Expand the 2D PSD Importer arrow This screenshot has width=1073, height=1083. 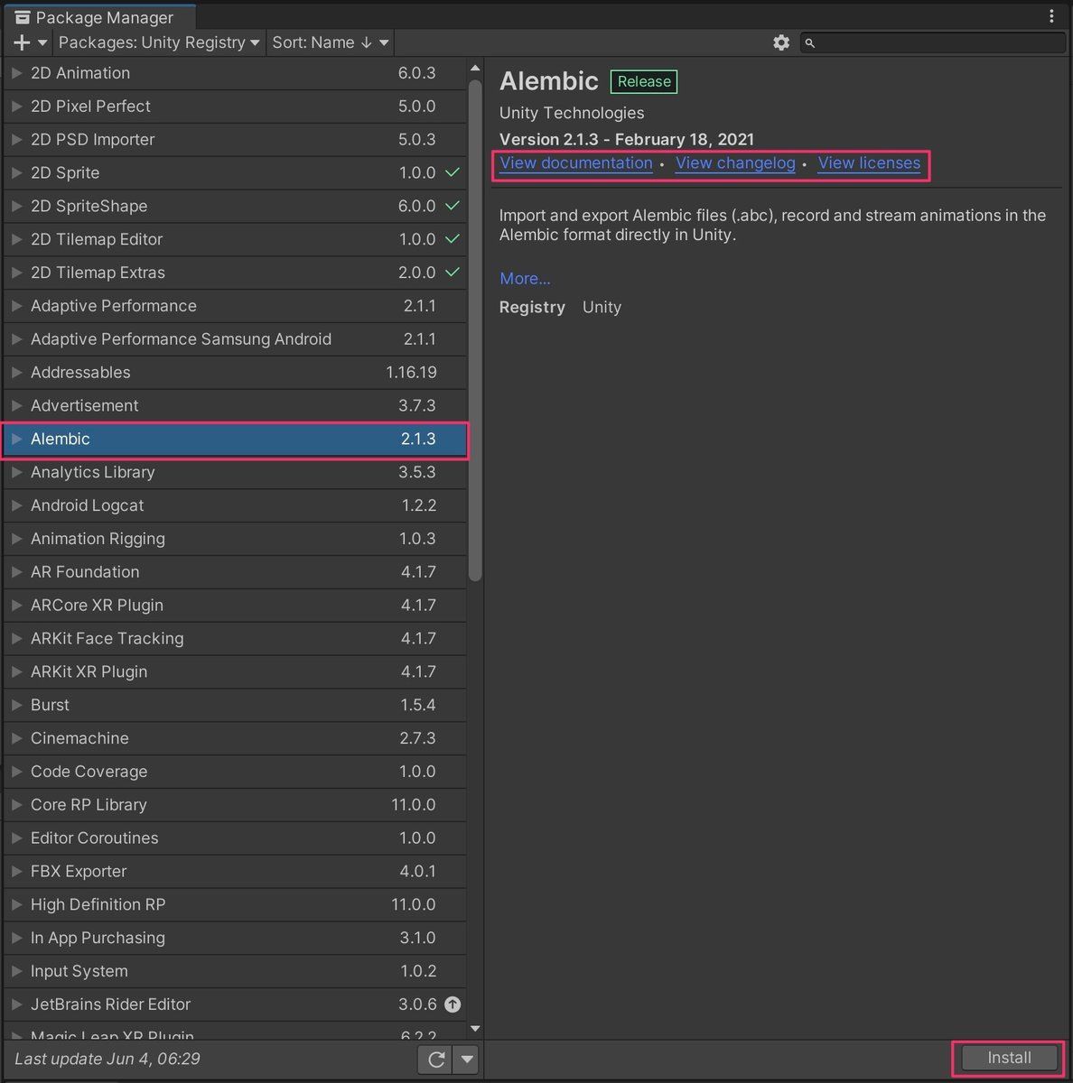(16, 140)
